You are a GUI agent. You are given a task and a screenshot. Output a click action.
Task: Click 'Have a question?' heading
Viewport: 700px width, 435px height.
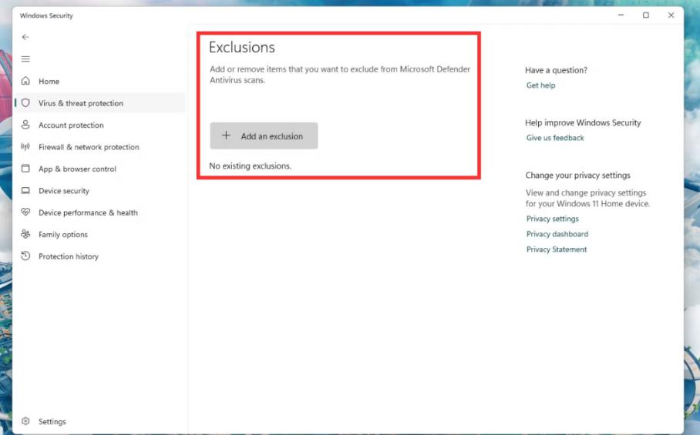click(556, 70)
